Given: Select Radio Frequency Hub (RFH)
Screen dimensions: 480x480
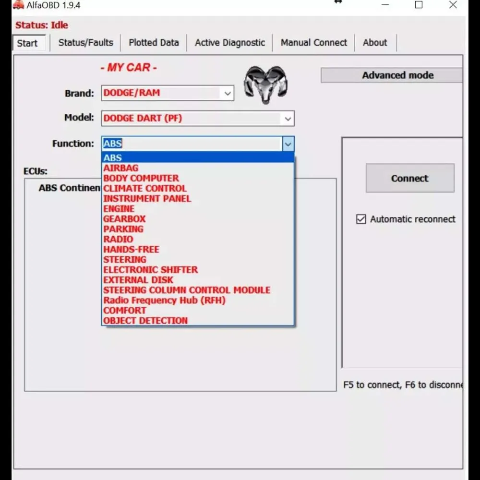Looking at the screenshot, I should tap(198, 300).
